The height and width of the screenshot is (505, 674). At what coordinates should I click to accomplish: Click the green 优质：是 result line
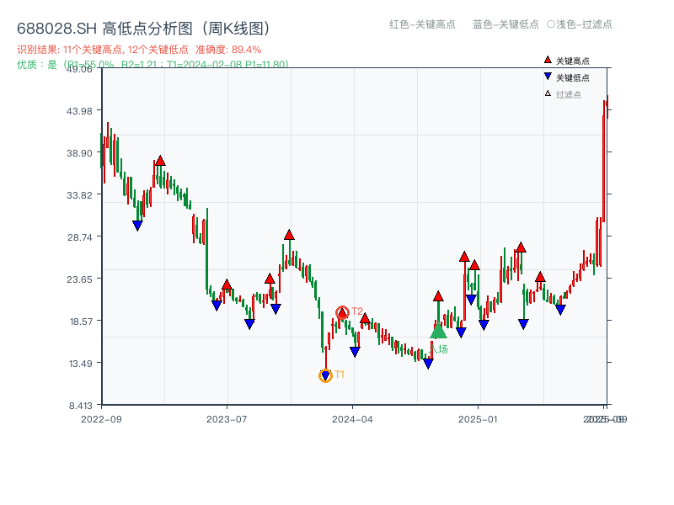click(152, 65)
